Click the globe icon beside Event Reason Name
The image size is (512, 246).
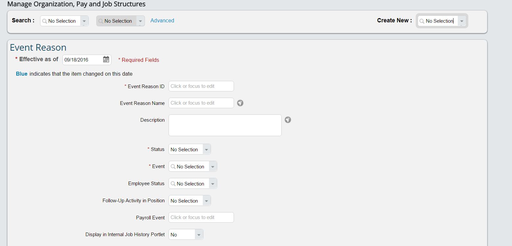coord(240,103)
